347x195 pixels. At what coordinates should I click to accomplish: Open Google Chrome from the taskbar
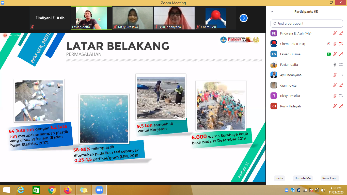tap(52, 190)
